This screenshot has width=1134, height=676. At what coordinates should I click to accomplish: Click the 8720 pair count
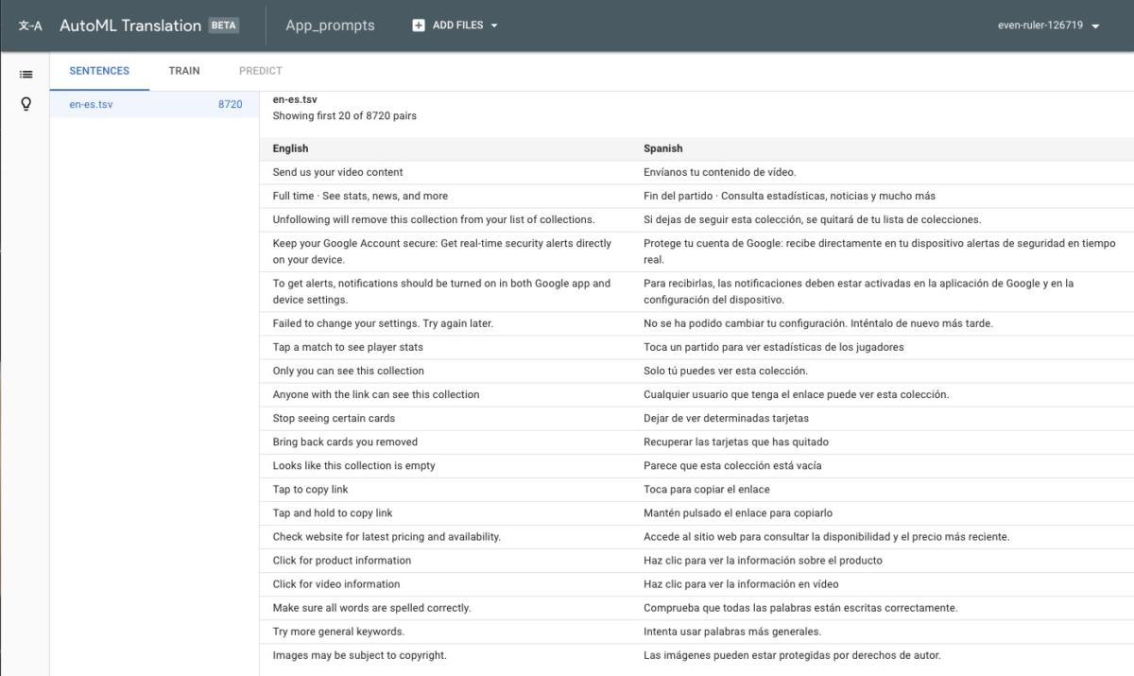tap(230, 105)
